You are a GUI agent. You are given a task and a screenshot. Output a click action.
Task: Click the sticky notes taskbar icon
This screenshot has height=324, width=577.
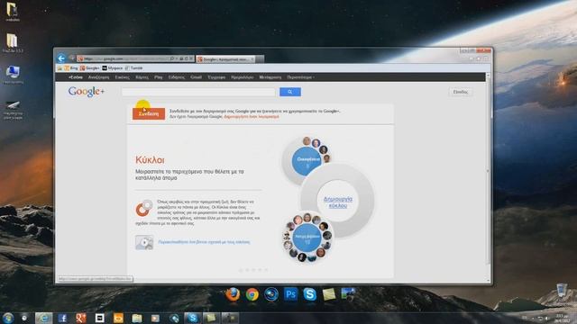(211, 318)
